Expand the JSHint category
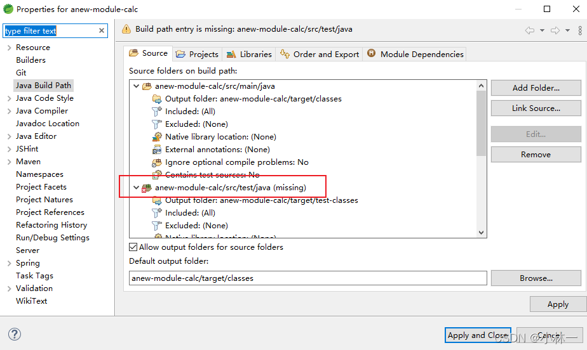The image size is (587, 350). [9, 149]
